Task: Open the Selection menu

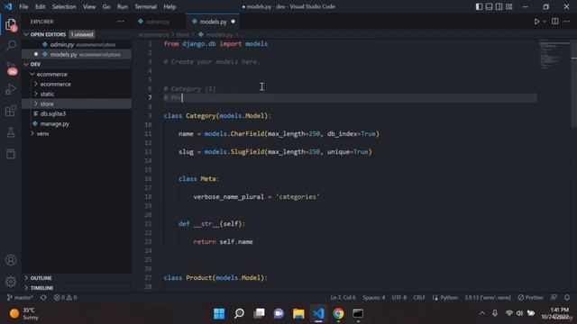Action: coord(64,6)
